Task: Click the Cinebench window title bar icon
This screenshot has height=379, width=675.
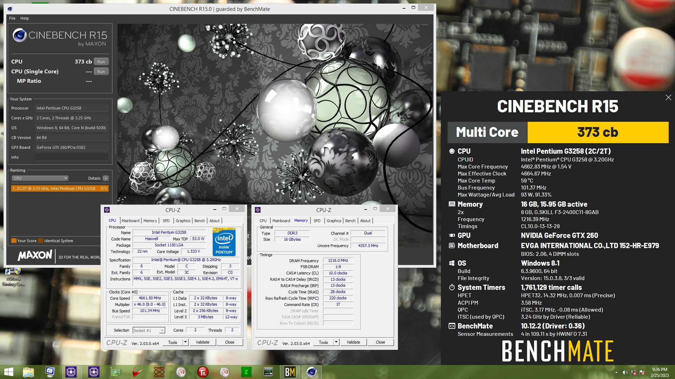Action: (x=10, y=9)
